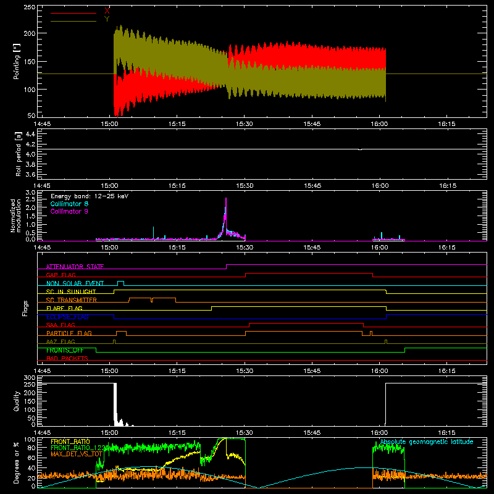Click the green FRONT_RATIO_1225 legend label
The image size is (494, 494).
pos(80,448)
